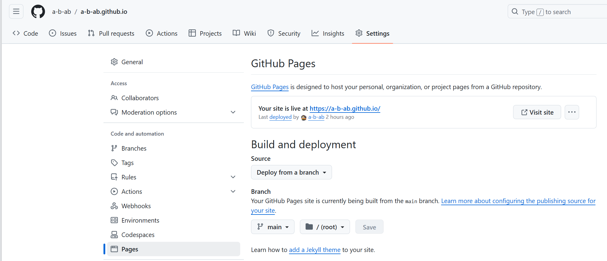607x261 pixels.
Task: Click the Webhooks icon
Action: coord(114,206)
